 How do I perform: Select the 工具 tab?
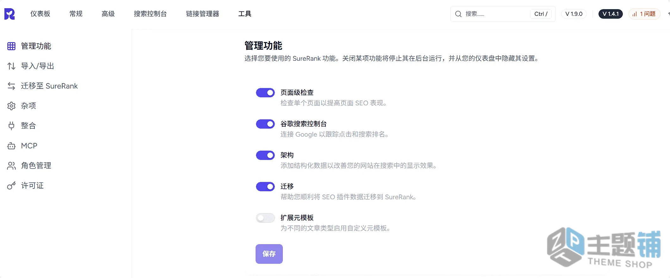pos(245,14)
